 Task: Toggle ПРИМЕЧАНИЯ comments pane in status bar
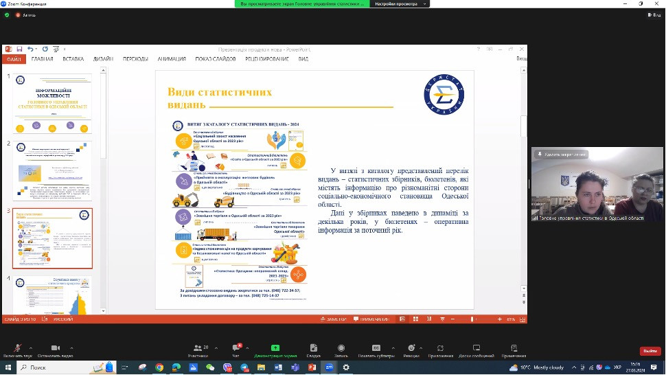click(x=371, y=319)
